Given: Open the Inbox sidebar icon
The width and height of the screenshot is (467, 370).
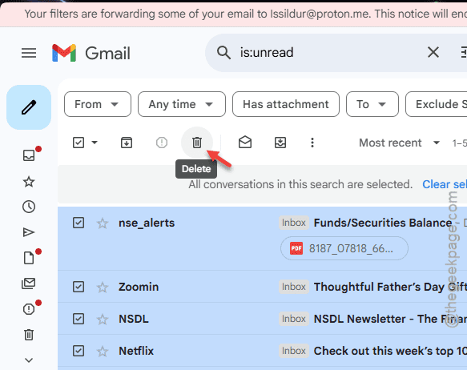Looking at the screenshot, I should 29,155.
